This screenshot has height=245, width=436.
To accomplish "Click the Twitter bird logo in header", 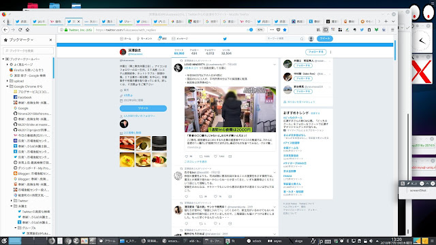I will click(225, 39).
